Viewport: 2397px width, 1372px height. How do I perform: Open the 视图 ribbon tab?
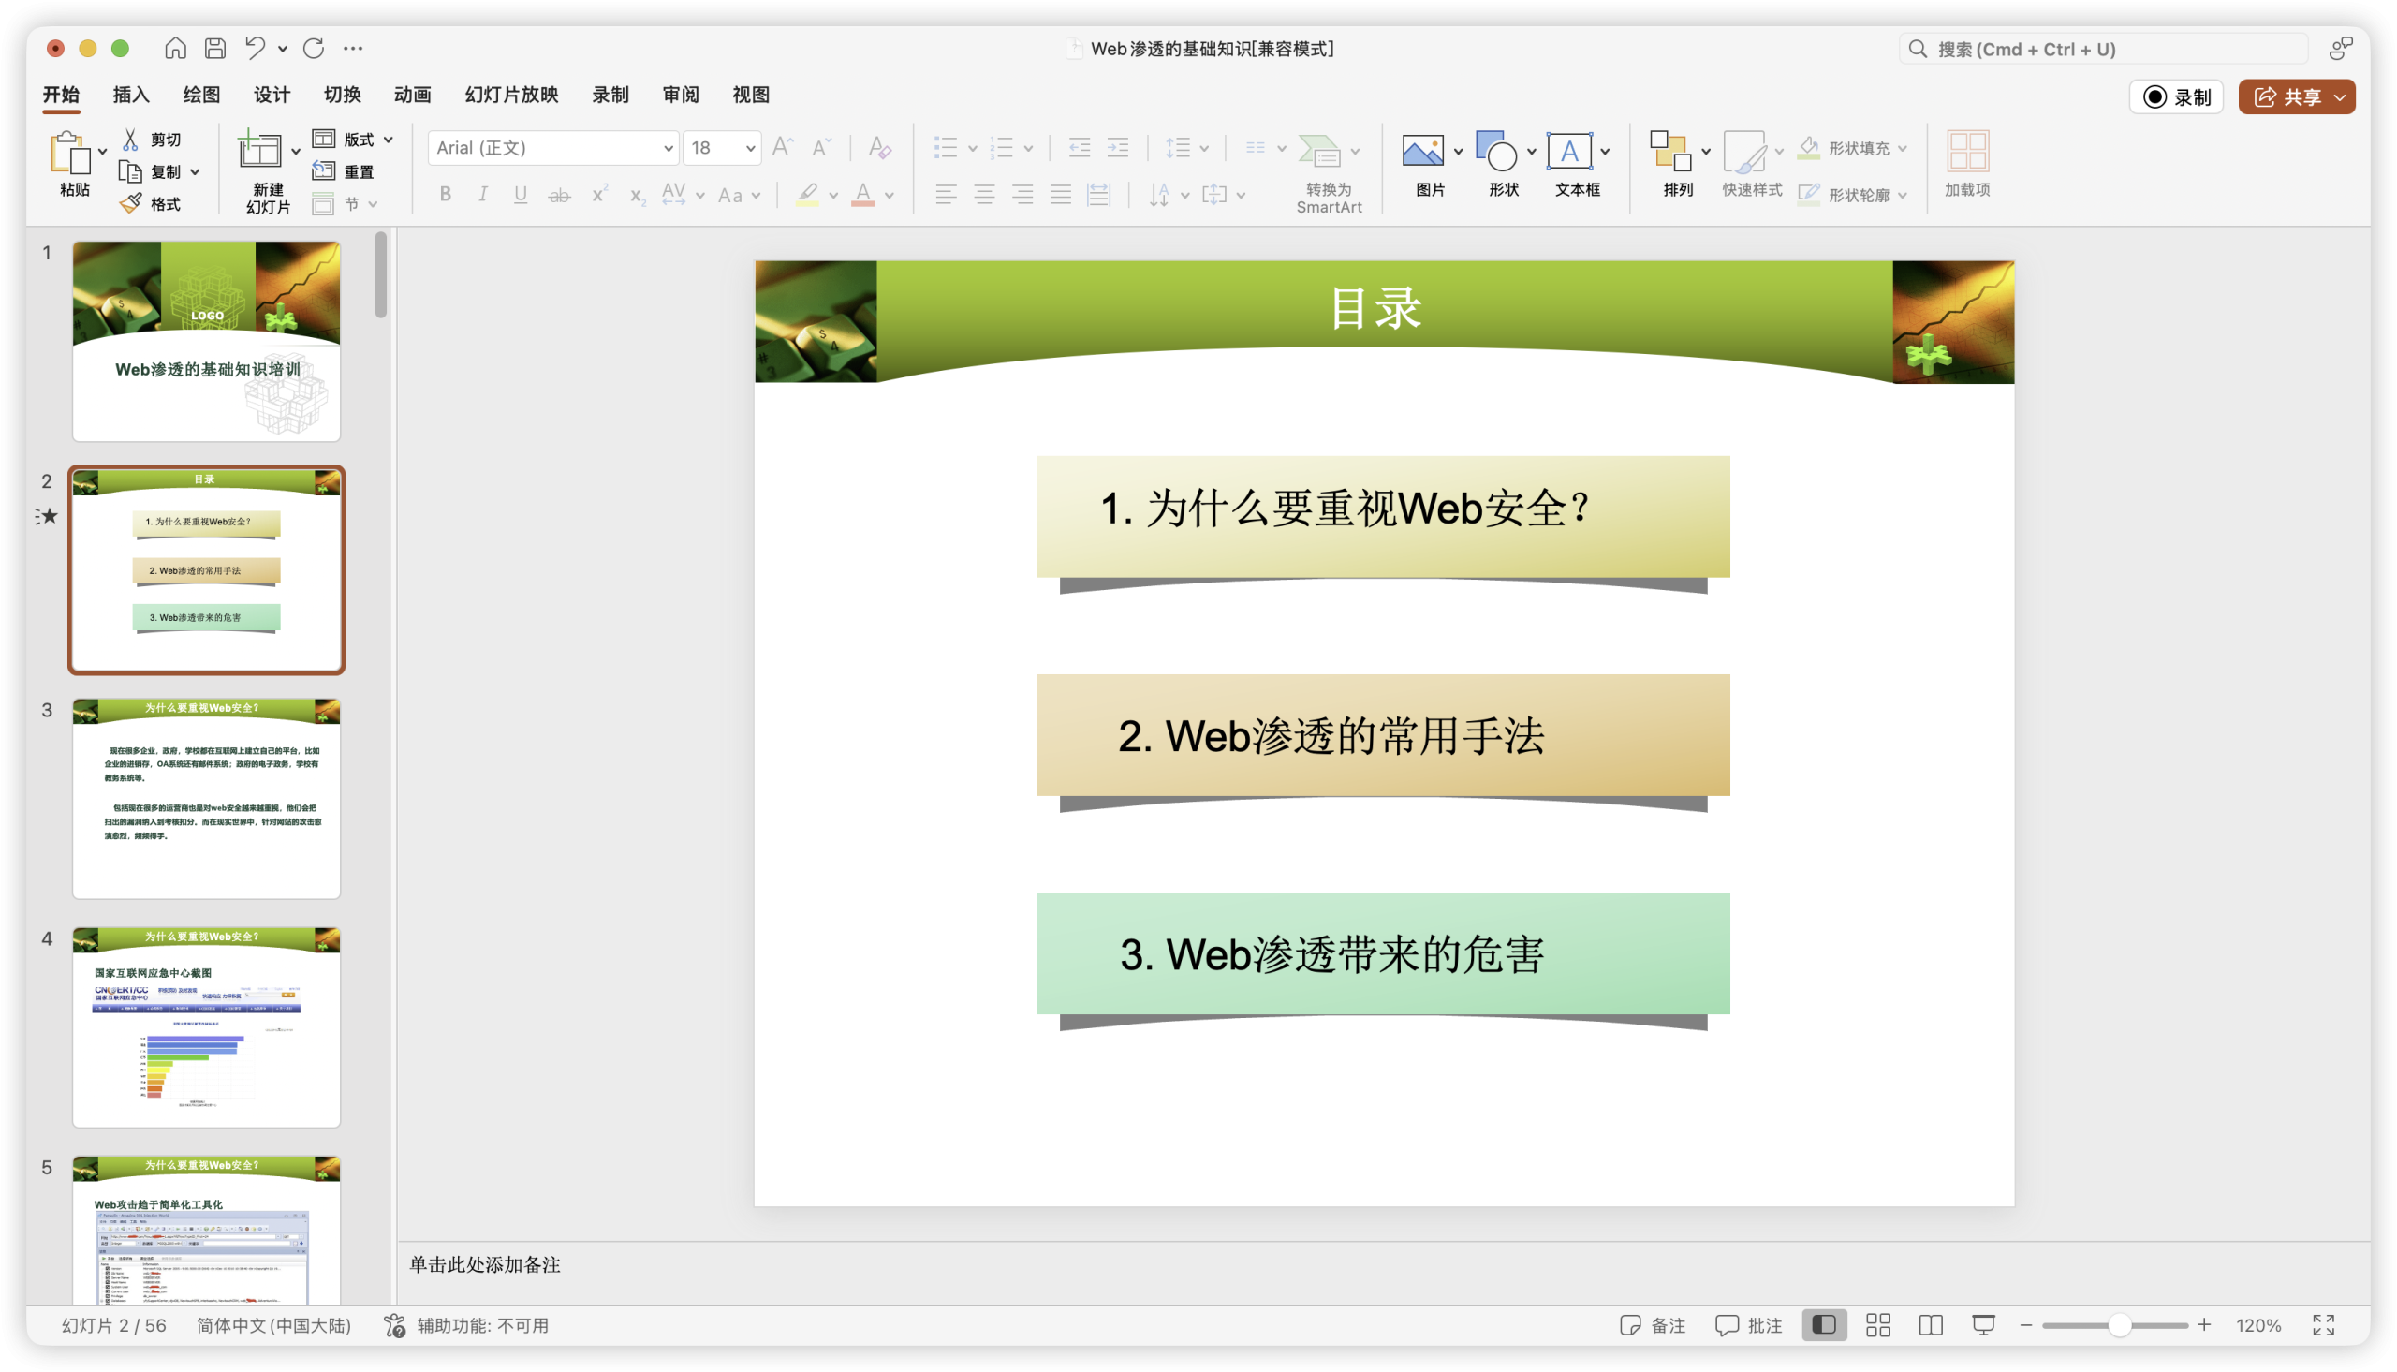click(750, 95)
